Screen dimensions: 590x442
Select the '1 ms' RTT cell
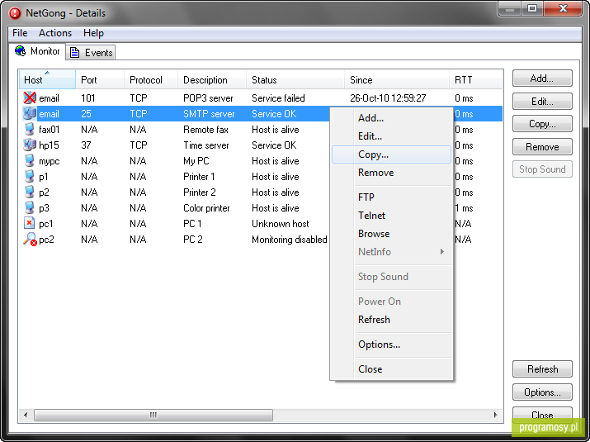464,208
